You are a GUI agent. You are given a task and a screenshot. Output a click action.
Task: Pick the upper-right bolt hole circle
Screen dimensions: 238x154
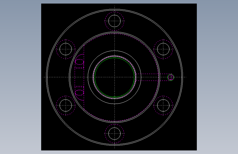(163, 49)
